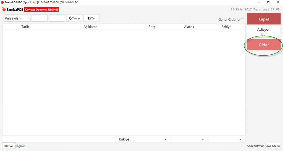The height and width of the screenshot is (151, 283).
Task: Click the Alacak column header
Action: (189, 27)
